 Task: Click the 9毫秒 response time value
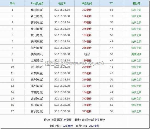point(87,54)
